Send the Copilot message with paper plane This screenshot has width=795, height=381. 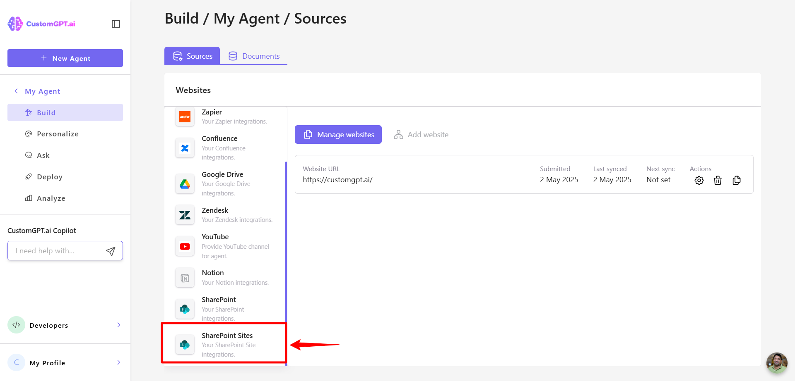coord(111,251)
